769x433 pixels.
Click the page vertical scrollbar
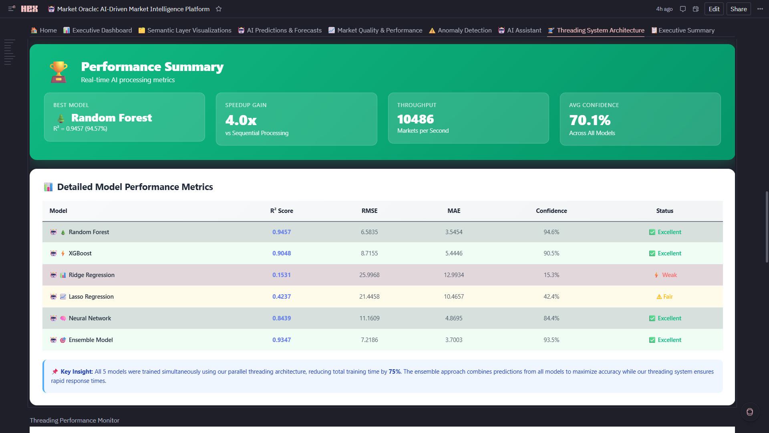[767, 227]
